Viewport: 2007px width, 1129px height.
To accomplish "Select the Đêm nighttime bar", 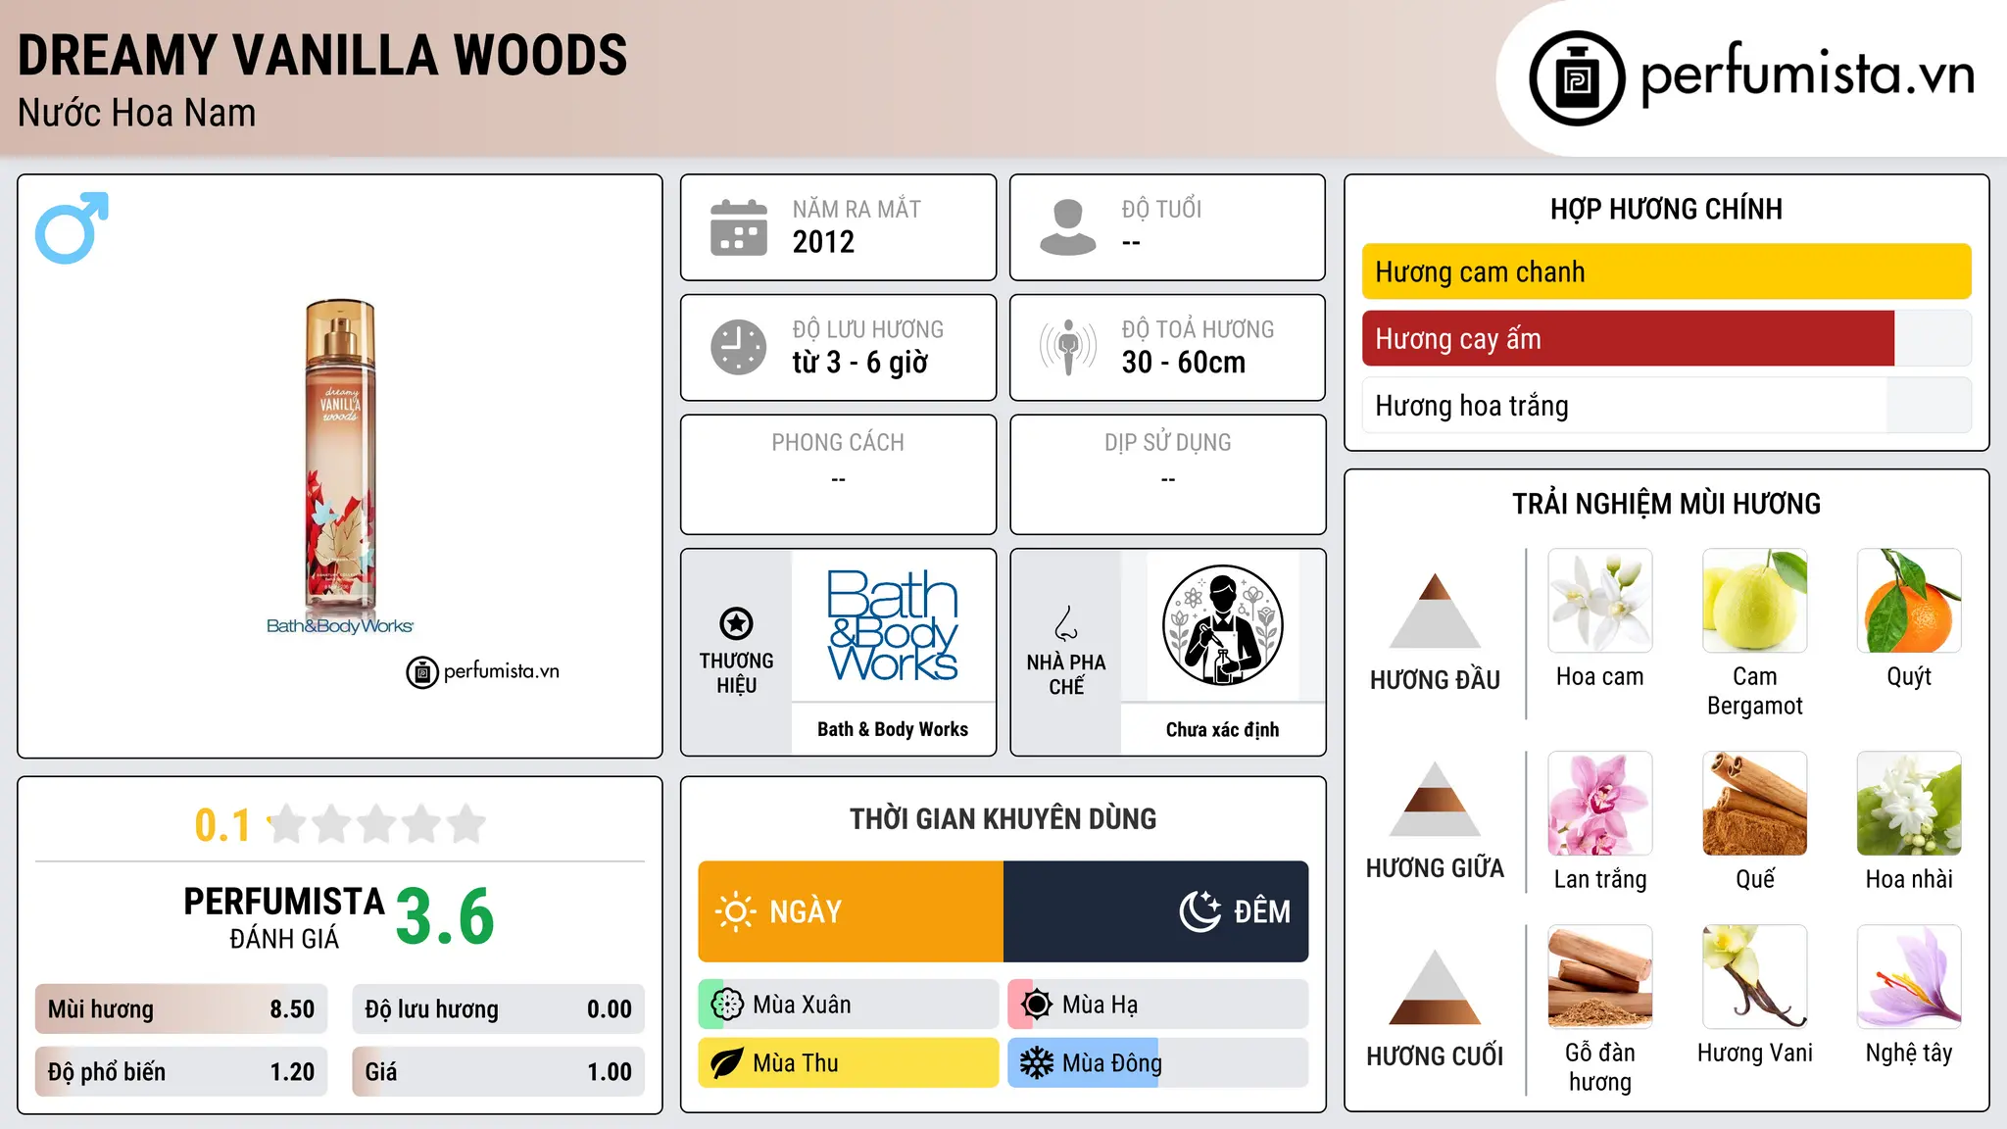I will pyautogui.click(x=1156, y=911).
